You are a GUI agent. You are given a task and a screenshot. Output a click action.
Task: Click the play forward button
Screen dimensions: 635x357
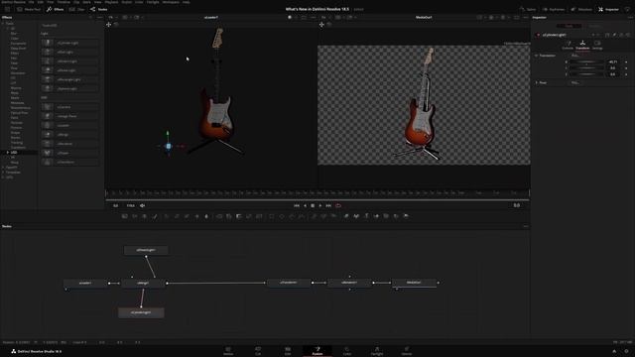click(319, 205)
